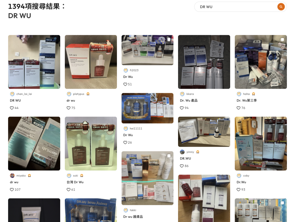Screen dimensions: 295x222
Task: Open platypus's red serum box thumbnail
Action: point(91,62)
